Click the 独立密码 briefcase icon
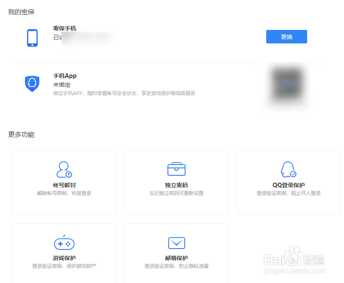The image size is (344, 283). tap(176, 169)
